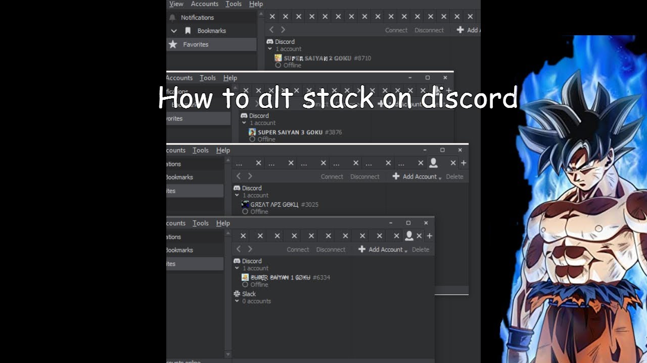Click the Bookmarks ribbon icon in top window
647x363 pixels.
coord(188,31)
